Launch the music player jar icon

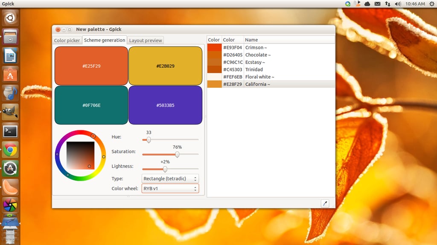[10, 93]
